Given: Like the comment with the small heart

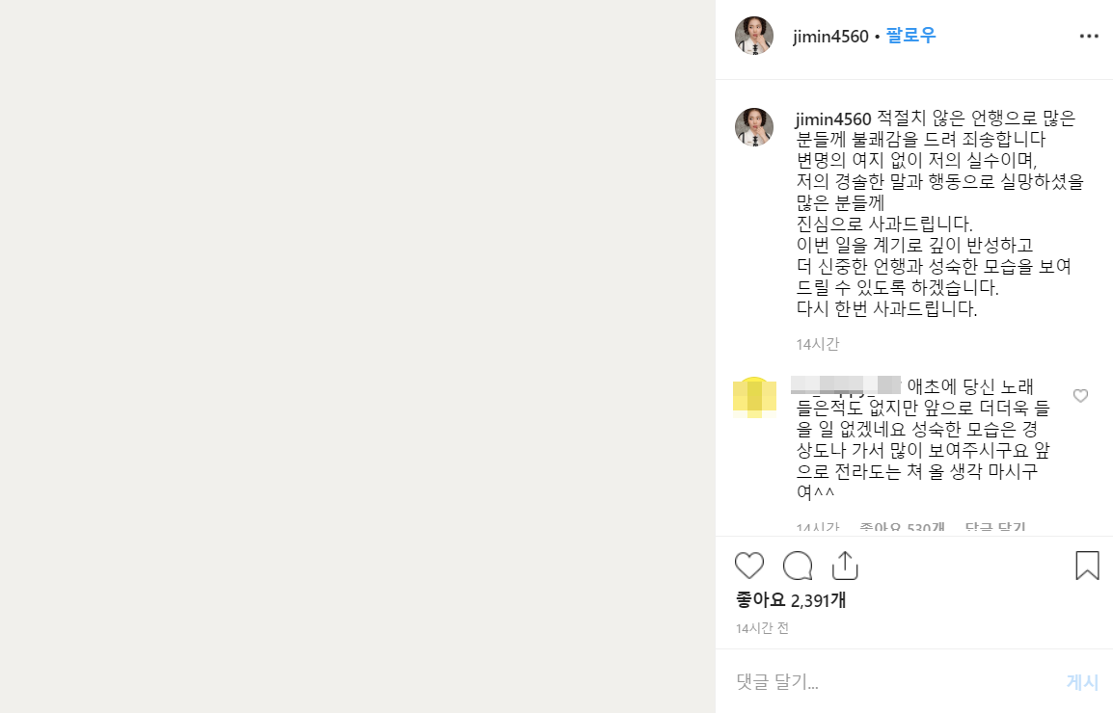Looking at the screenshot, I should pos(1080,395).
